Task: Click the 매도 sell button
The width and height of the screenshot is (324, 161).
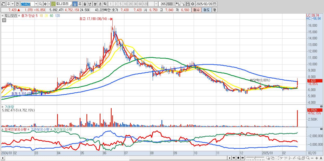Action: (206, 10)
